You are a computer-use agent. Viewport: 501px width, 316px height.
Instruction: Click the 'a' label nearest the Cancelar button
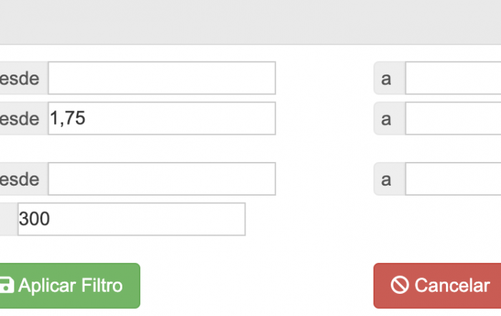(387, 179)
